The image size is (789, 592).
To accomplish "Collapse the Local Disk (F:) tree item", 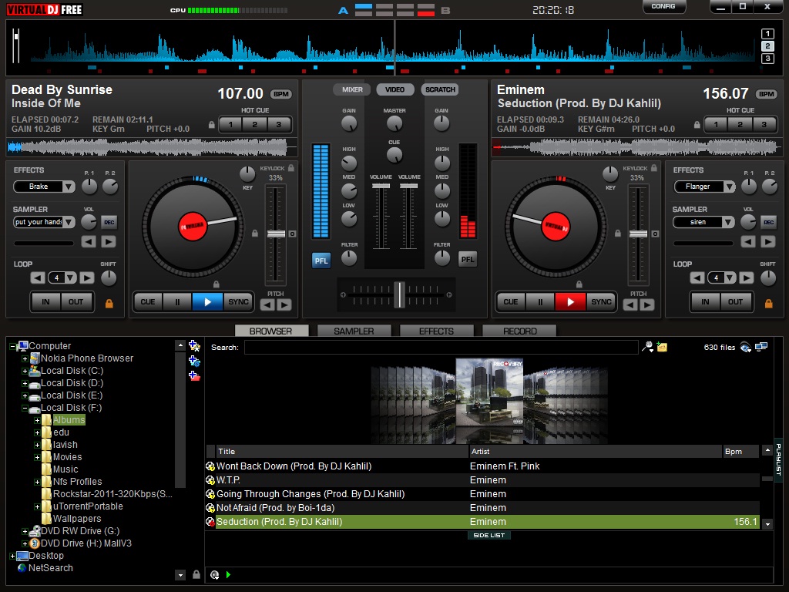I will (25, 407).
